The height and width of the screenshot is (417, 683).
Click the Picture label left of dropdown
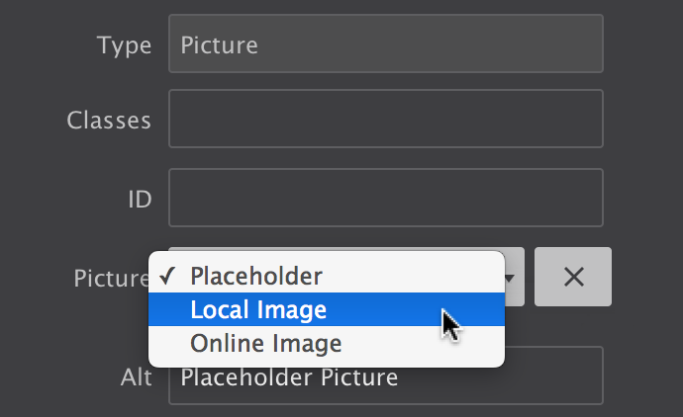(110, 279)
